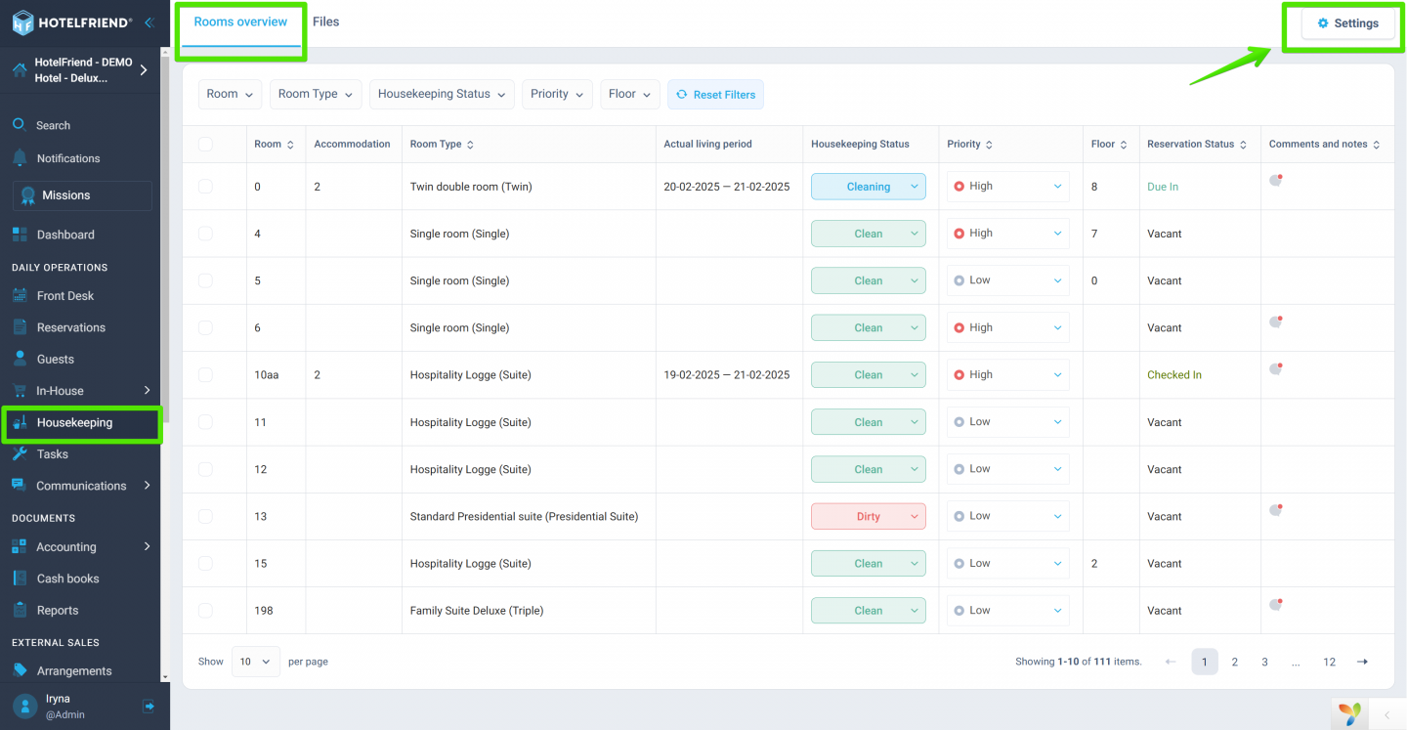This screenshot has width=1407, height=730.
Task: Open Cash books in the sidebar
Action: click(67, 579)
